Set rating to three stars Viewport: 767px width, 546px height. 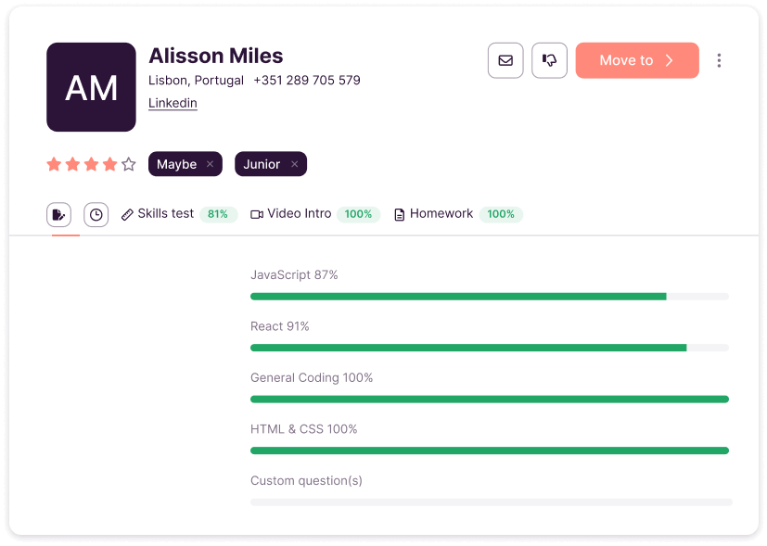coord(91,164)
